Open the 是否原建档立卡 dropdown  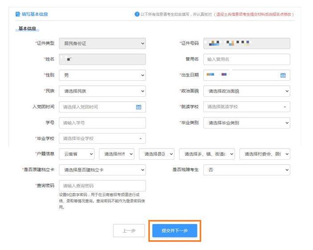(103, 170)
